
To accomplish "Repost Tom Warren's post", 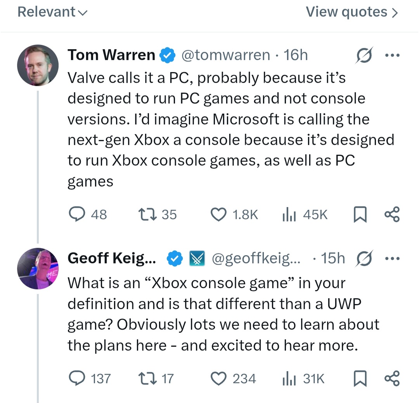I will [147, 214].
